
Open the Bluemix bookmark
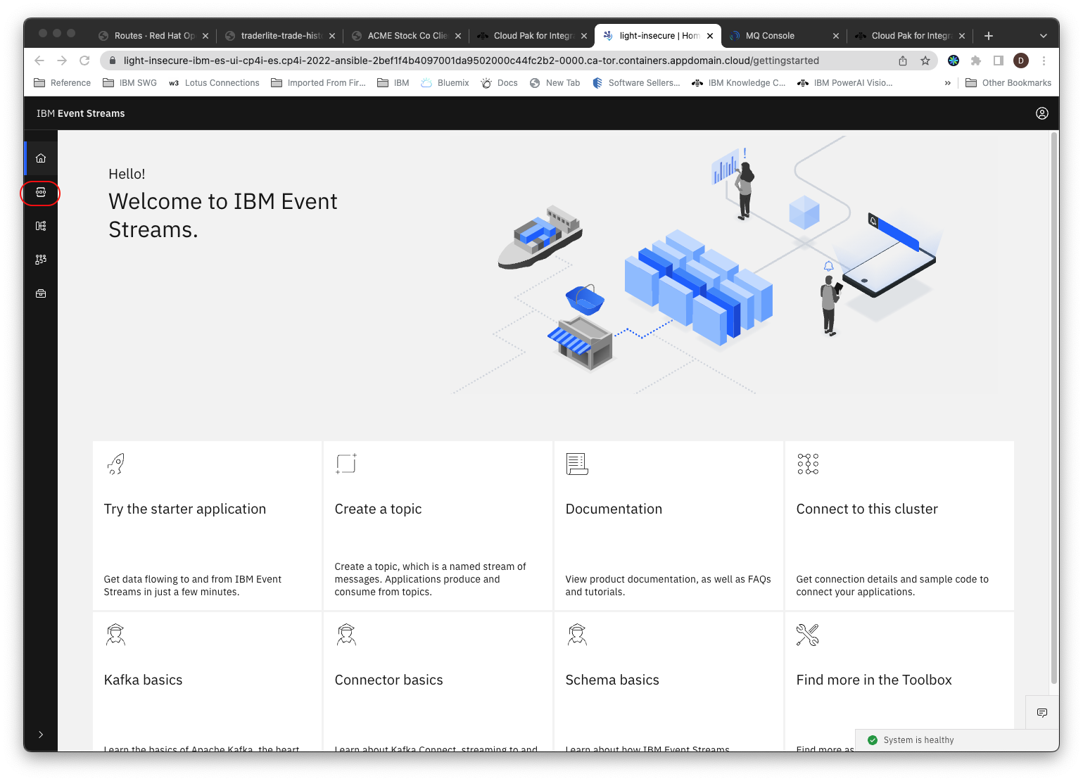click(x=445, y=83)
